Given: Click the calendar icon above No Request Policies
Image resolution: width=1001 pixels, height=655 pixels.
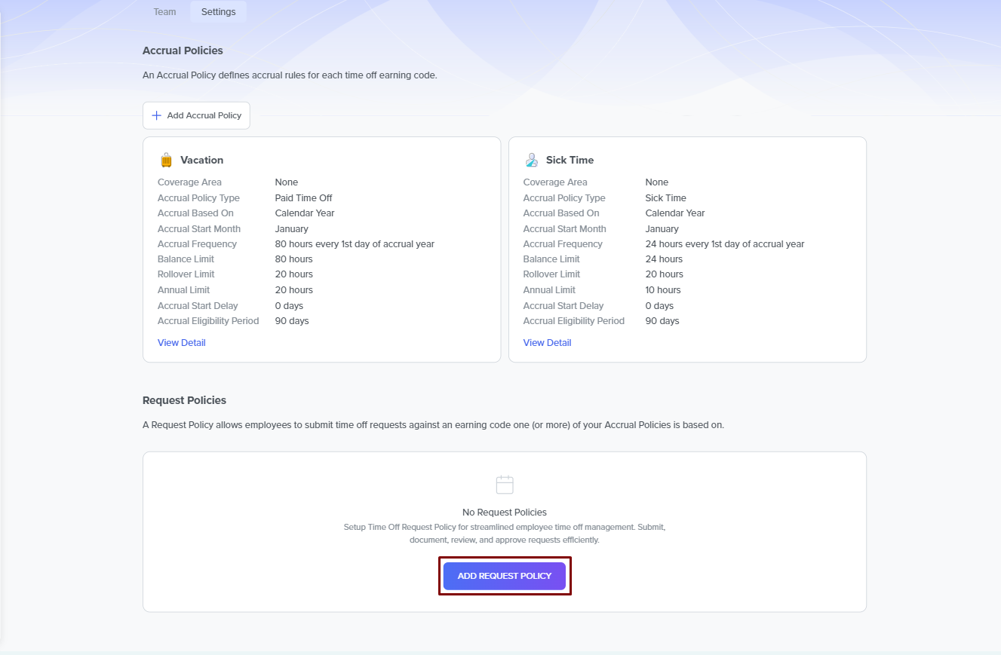Looking at the screenshot, I should tap(505, 485).
